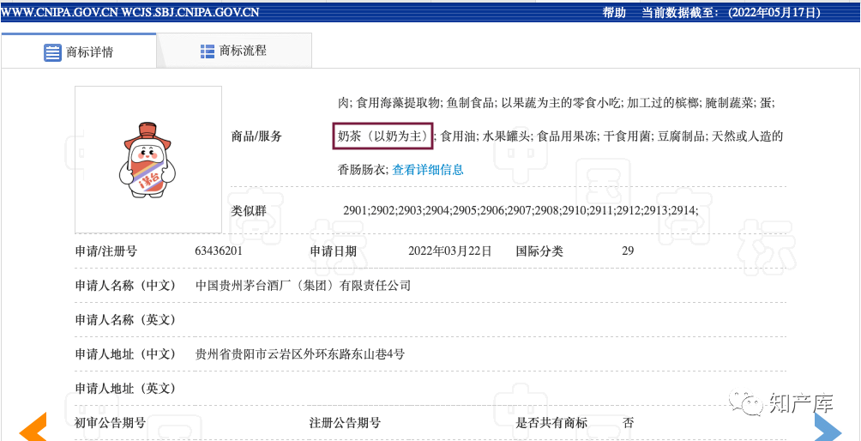Click the 商品/服务 label
The height and width of the screenshot is (441, 861).
coord(256,136)
